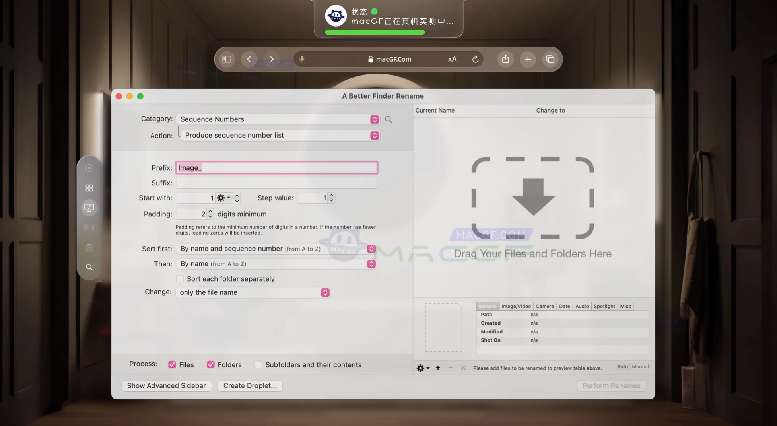777x426 pixels.
Task: Click the browser reload icon
Action: click(475, 59)
